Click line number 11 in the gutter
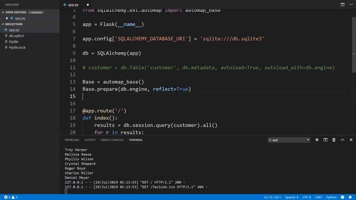This screenshot has width=356, height=200. point(72,68)
